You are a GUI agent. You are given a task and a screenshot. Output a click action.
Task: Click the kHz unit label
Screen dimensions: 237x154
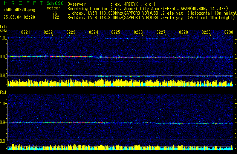tap(3, 30)
